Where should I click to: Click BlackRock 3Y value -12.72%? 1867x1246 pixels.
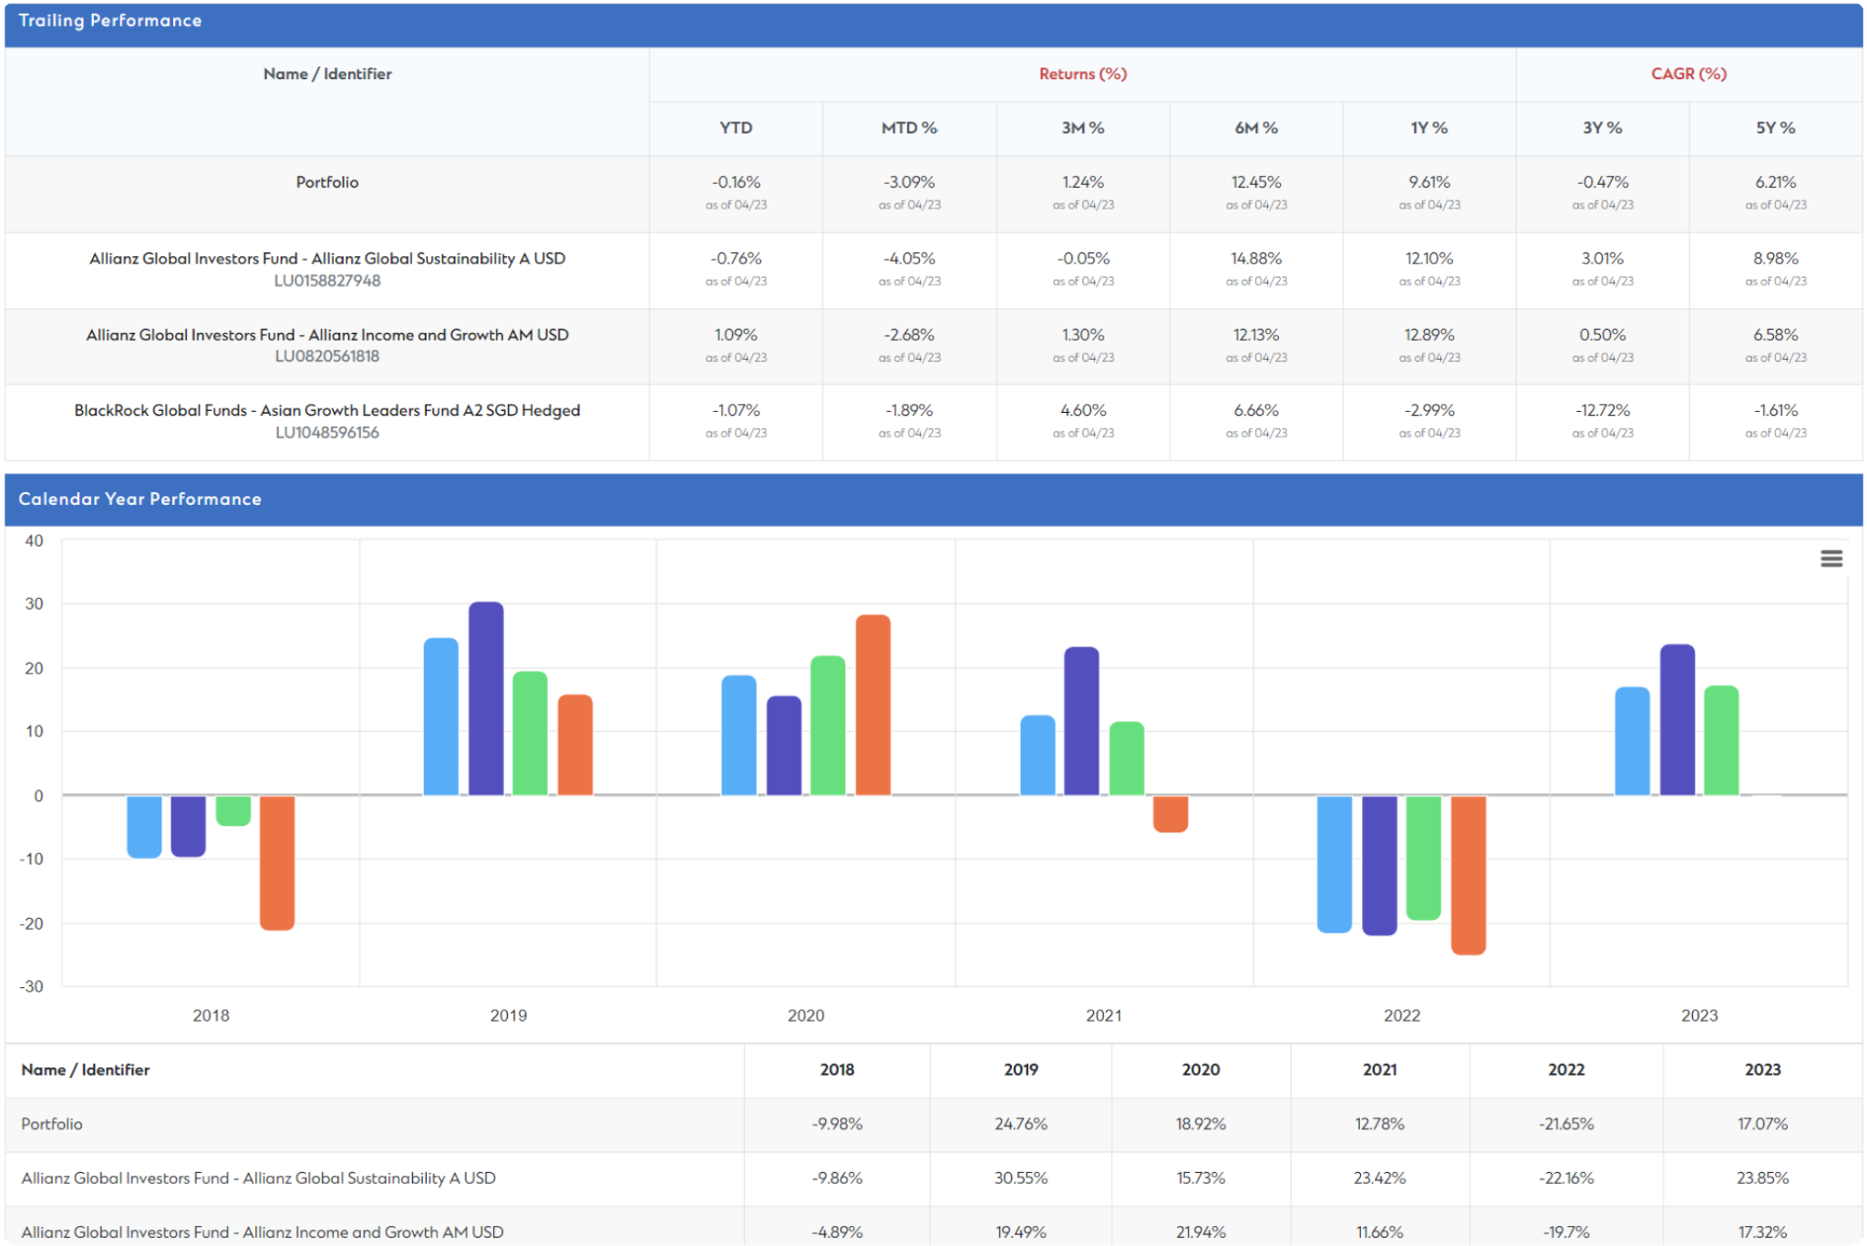[1603, 410]
